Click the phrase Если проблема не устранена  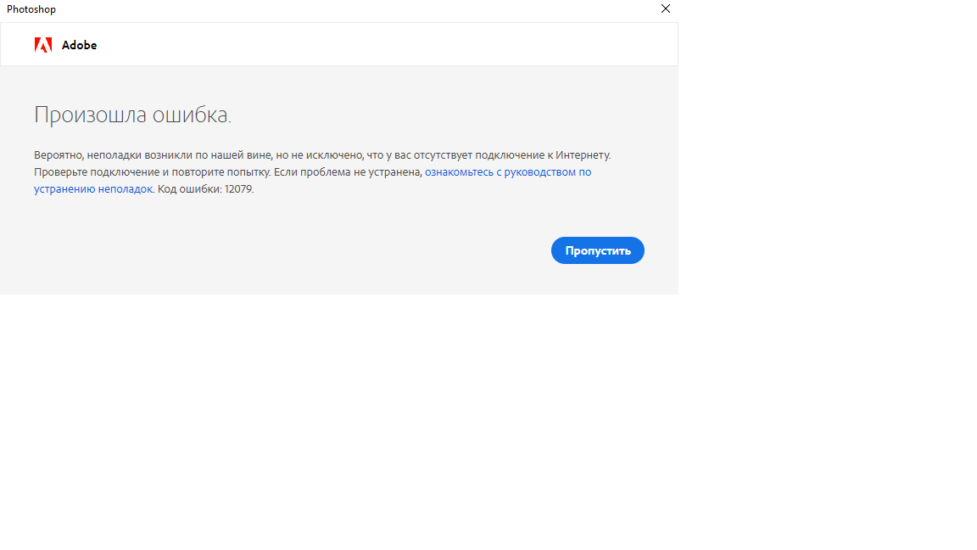click(348, 172)
